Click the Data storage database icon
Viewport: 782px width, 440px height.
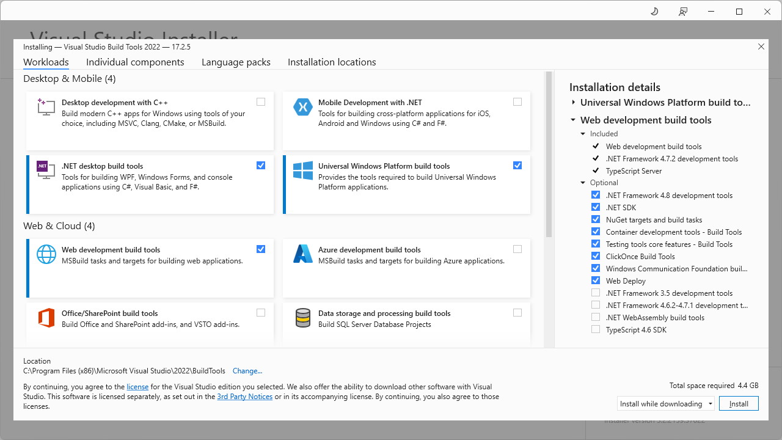(x=303, y=318)
